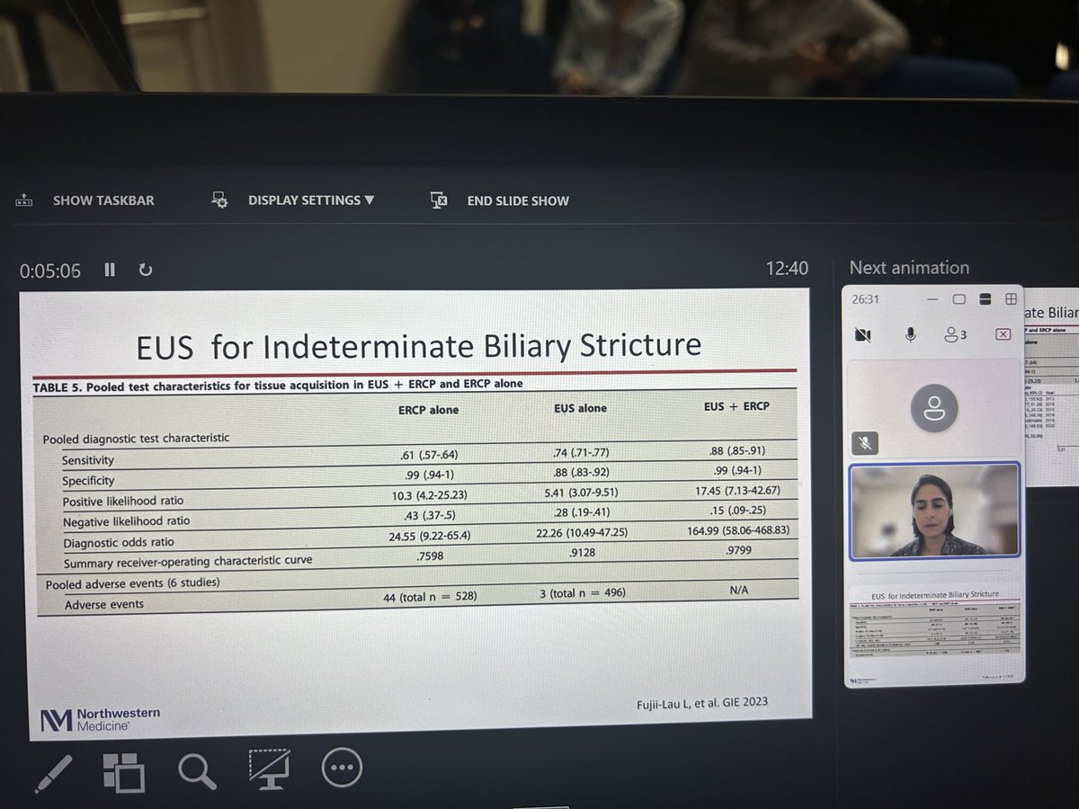Viewport: 1079px width, 809px height.
Task: Click the Specificity row label
Action: (x=89, y=481)
